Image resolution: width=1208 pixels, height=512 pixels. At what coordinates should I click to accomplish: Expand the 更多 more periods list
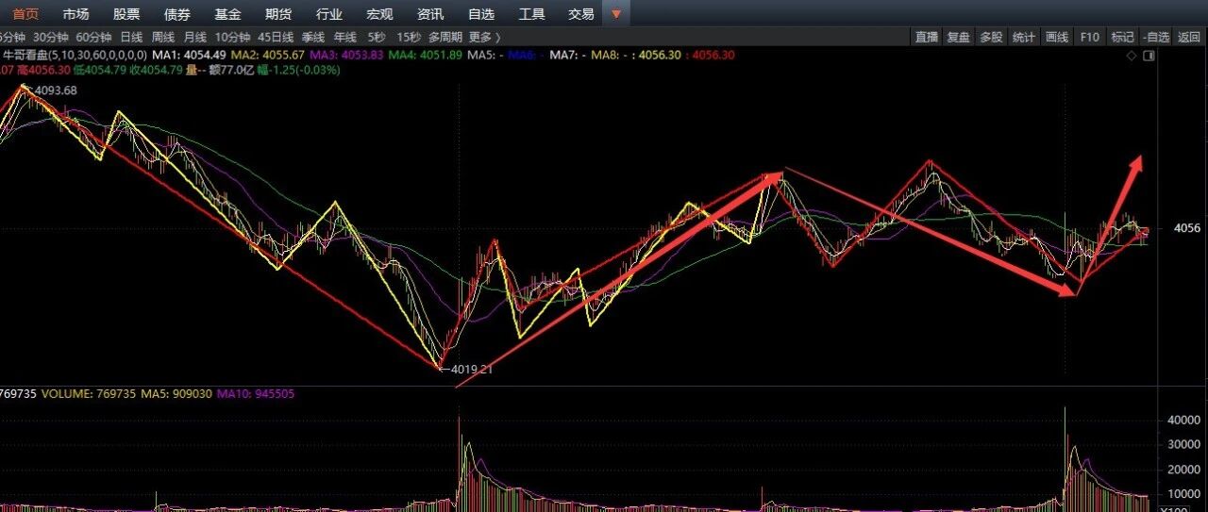point(484,37)
